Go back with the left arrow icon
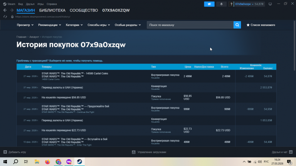 [x=5, y=10]
